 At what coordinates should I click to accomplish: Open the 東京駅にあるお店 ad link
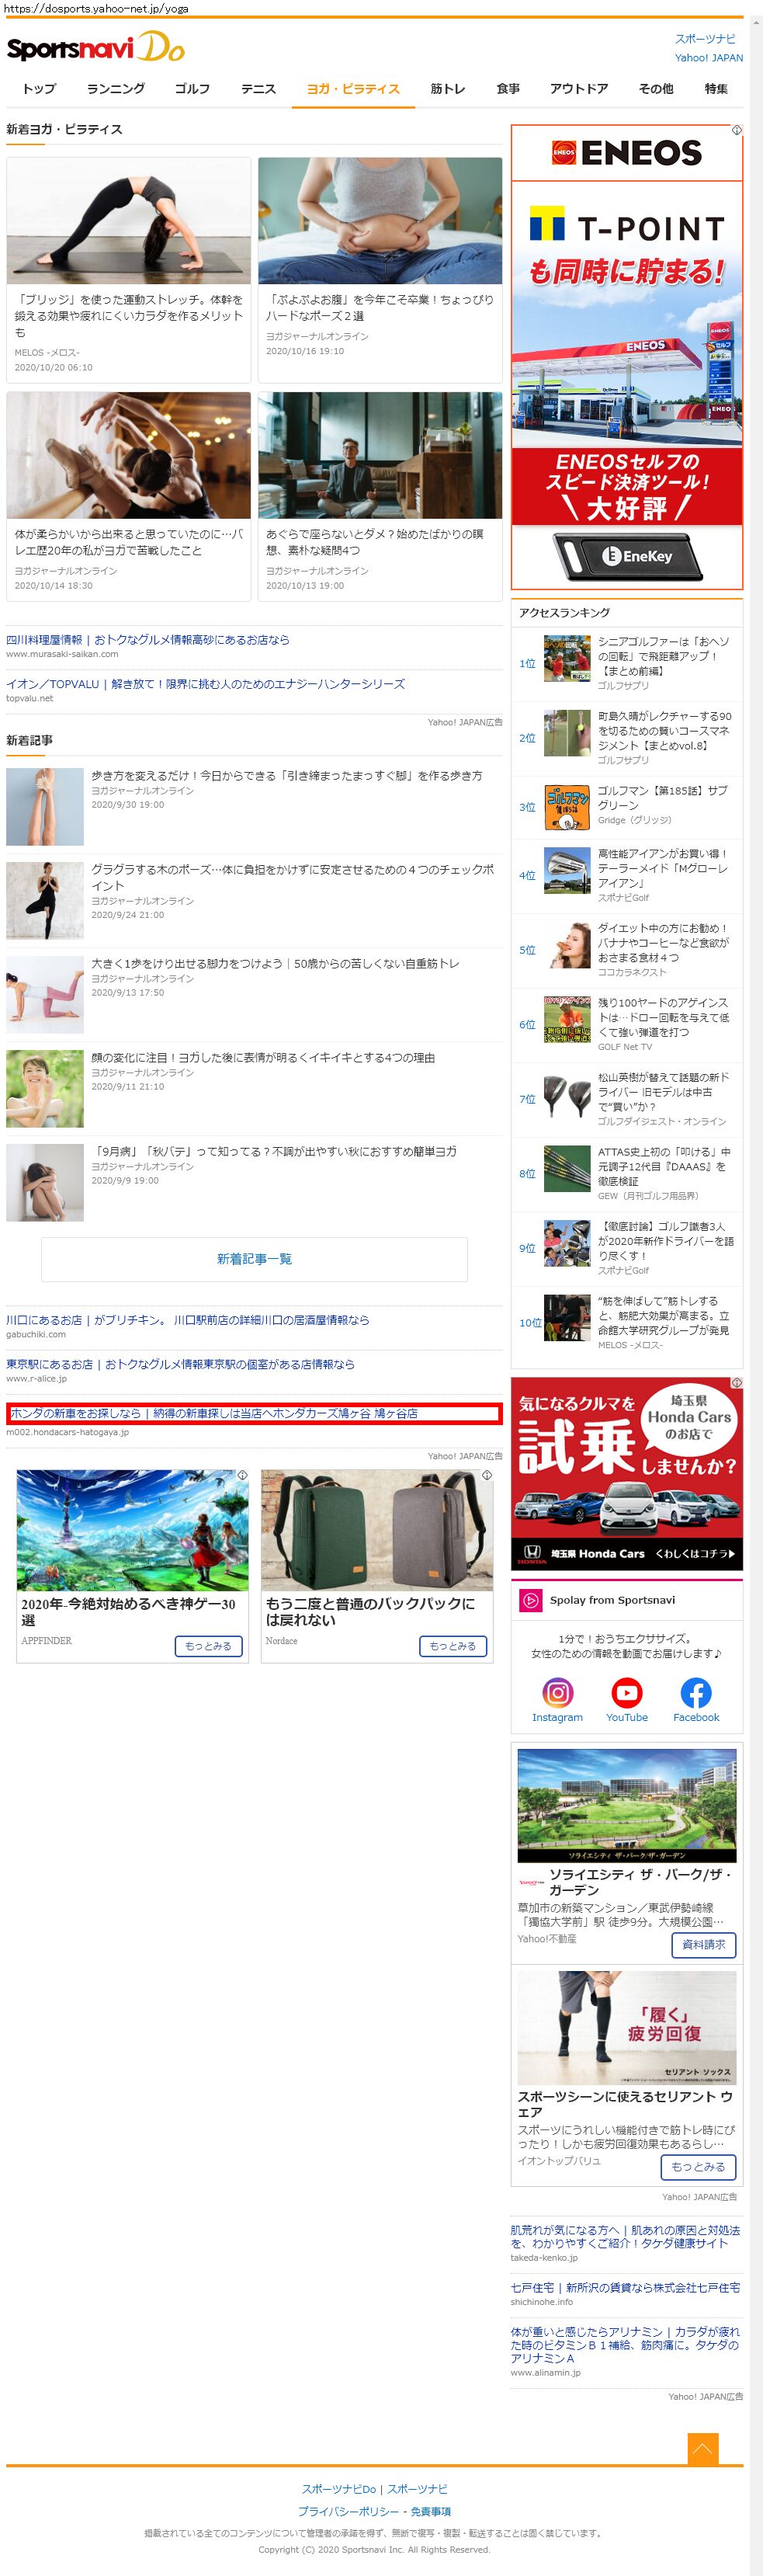click(180, 1364)
